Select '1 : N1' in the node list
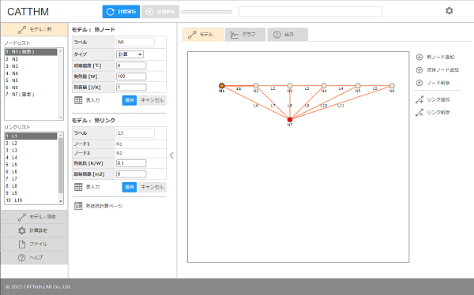Viewport: 474px width, 295px height. (x=31, y=52)
